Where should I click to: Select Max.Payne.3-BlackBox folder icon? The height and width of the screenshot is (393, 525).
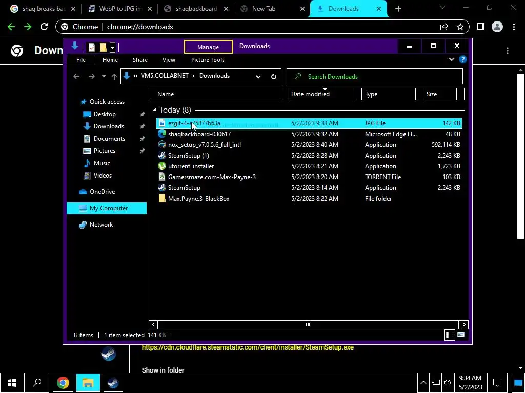click(x=161, y=198)
